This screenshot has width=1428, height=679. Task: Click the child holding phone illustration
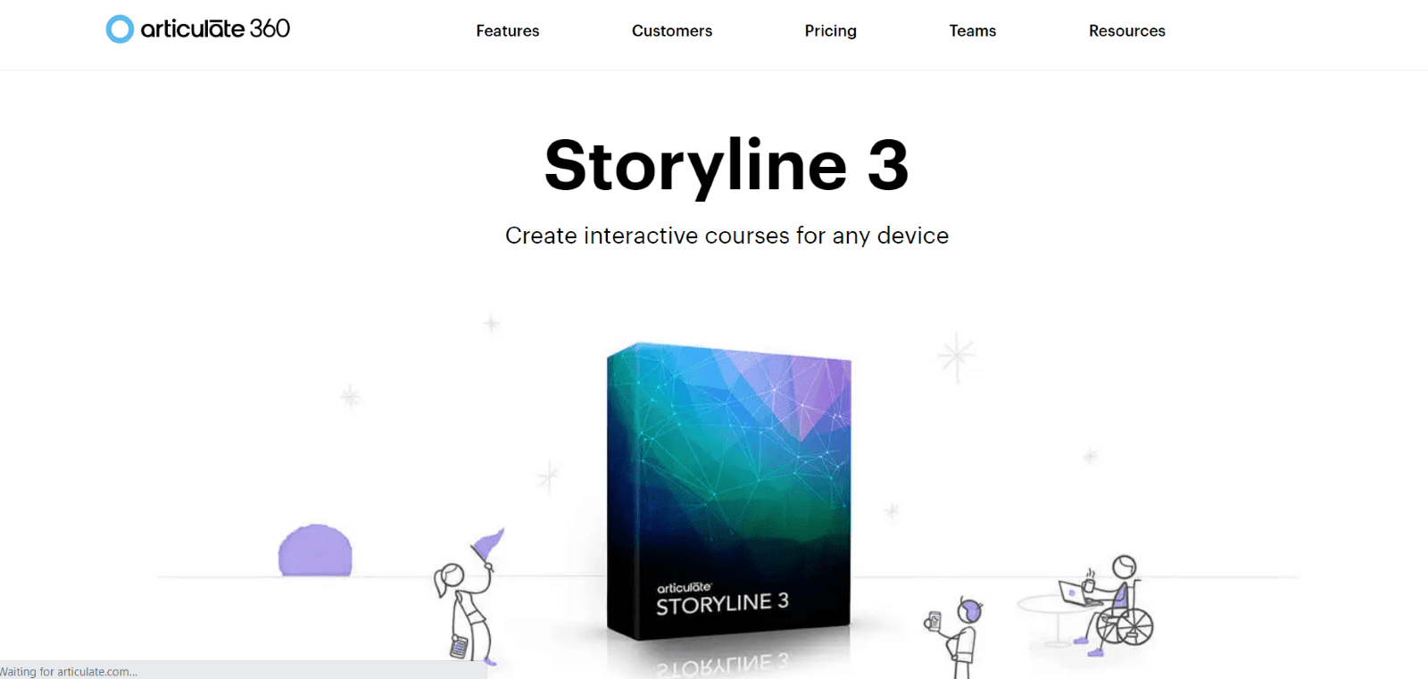[x=957, y=636]
